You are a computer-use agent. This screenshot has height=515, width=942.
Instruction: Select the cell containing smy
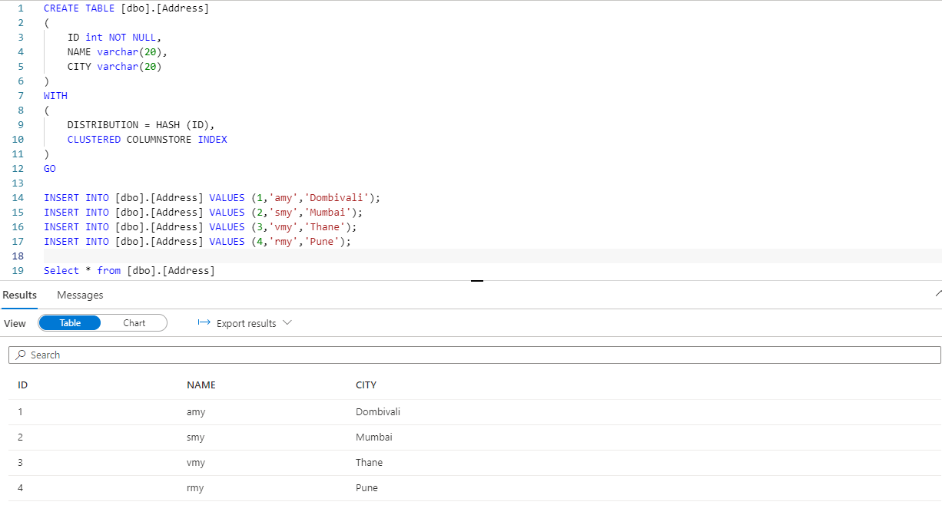(196, 437)
